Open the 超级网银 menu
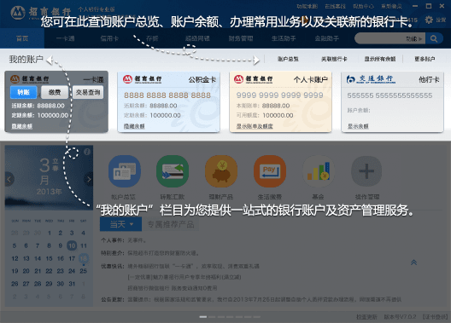The width and height of the screenshot is (451, 323). click(x=197, y=38)
